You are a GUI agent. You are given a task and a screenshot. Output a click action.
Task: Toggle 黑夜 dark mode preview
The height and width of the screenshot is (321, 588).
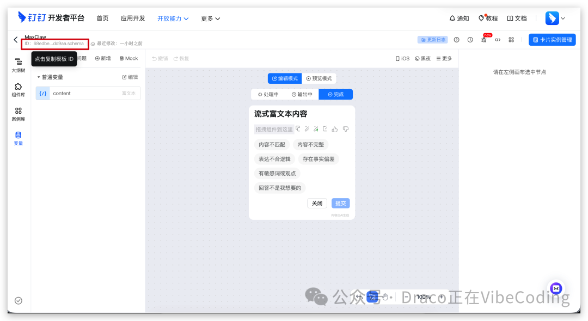point(422,58)
